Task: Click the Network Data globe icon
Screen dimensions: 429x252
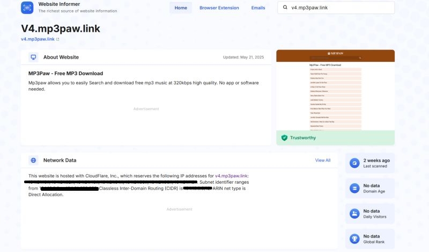Action: (33, 160)
